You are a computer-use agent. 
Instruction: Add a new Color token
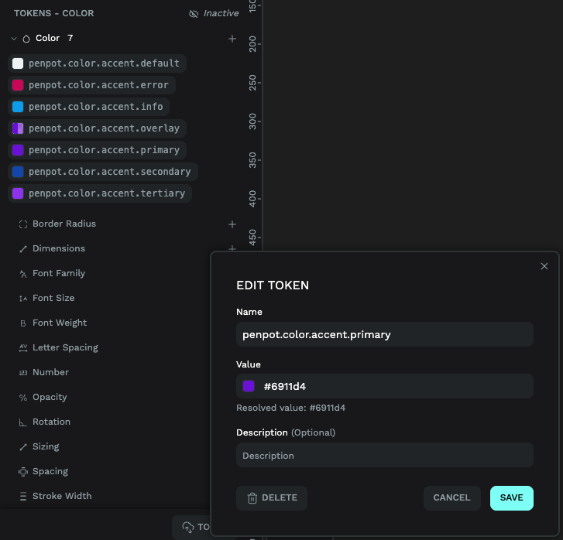click(232, 39)
